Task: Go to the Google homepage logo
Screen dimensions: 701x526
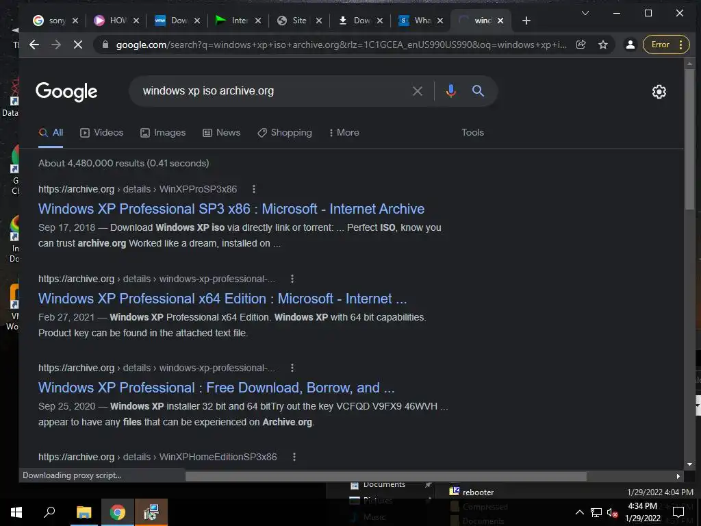Action: (66, 91)
